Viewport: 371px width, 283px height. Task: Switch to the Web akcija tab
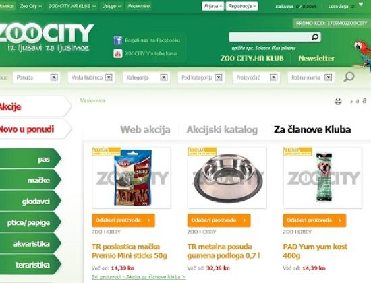(x=145, y=130)
